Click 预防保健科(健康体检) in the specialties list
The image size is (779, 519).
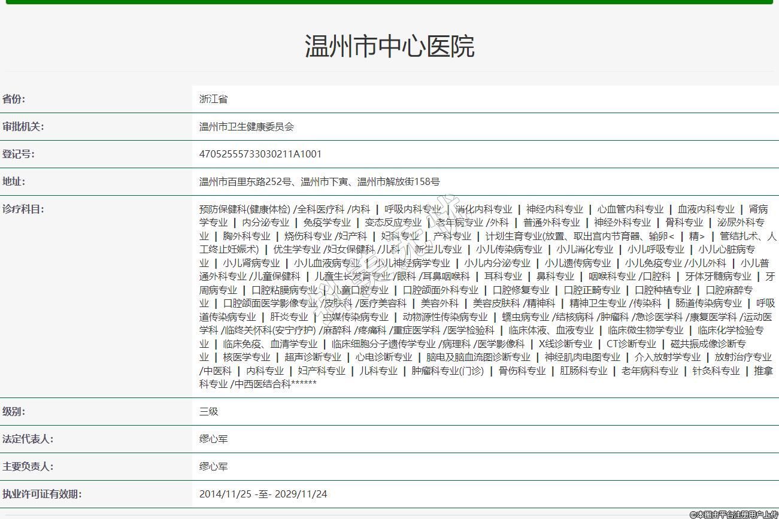click(x=244, y=210)
